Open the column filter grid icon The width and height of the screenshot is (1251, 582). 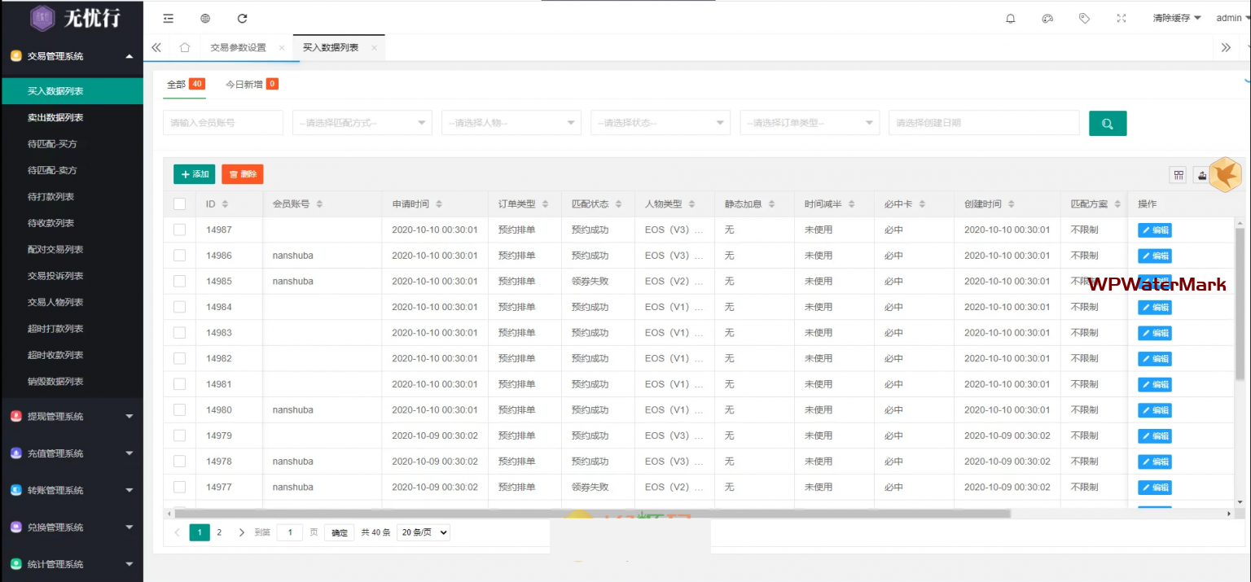tap(1178, 175)
